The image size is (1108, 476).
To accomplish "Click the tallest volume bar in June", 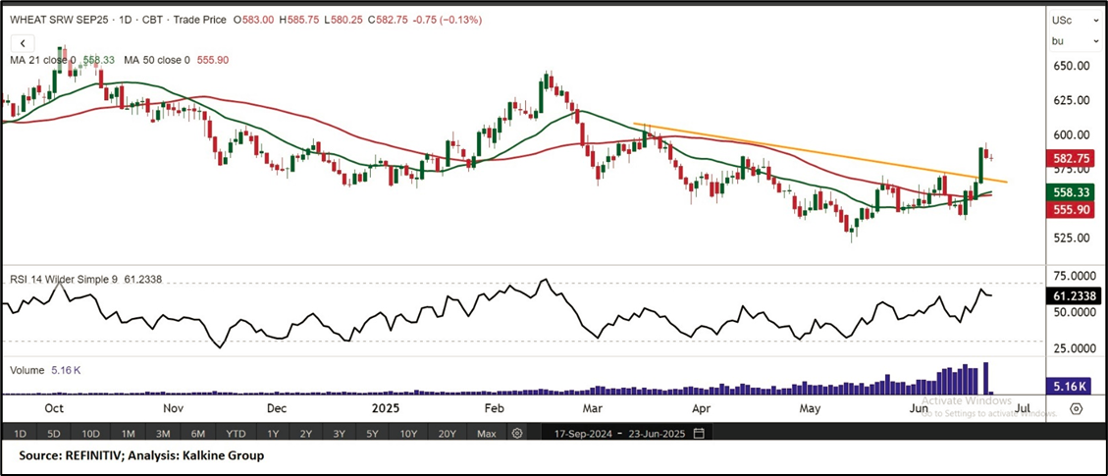I will tap(986, 379).
